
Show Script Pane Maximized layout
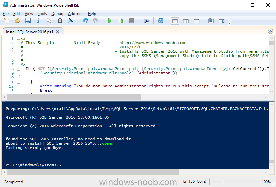pos(197,21)
